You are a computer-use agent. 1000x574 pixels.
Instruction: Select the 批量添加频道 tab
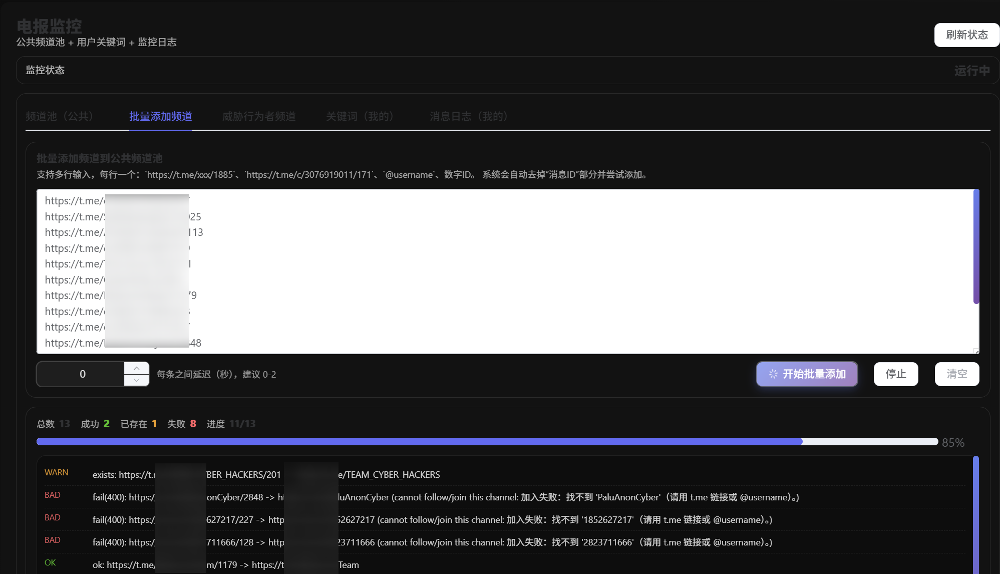coord(160,116)
